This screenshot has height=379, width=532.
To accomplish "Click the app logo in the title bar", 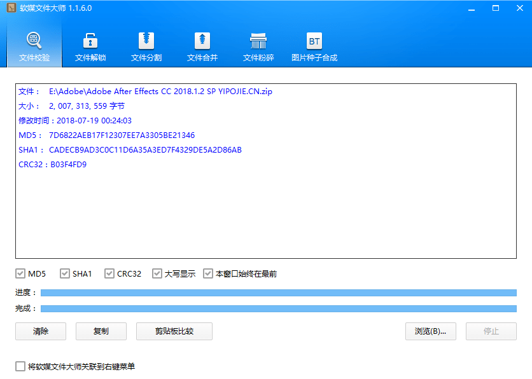I will click(x=10, y=8).
